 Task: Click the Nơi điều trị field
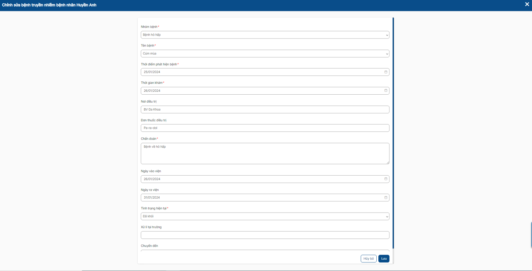(265, 109)
